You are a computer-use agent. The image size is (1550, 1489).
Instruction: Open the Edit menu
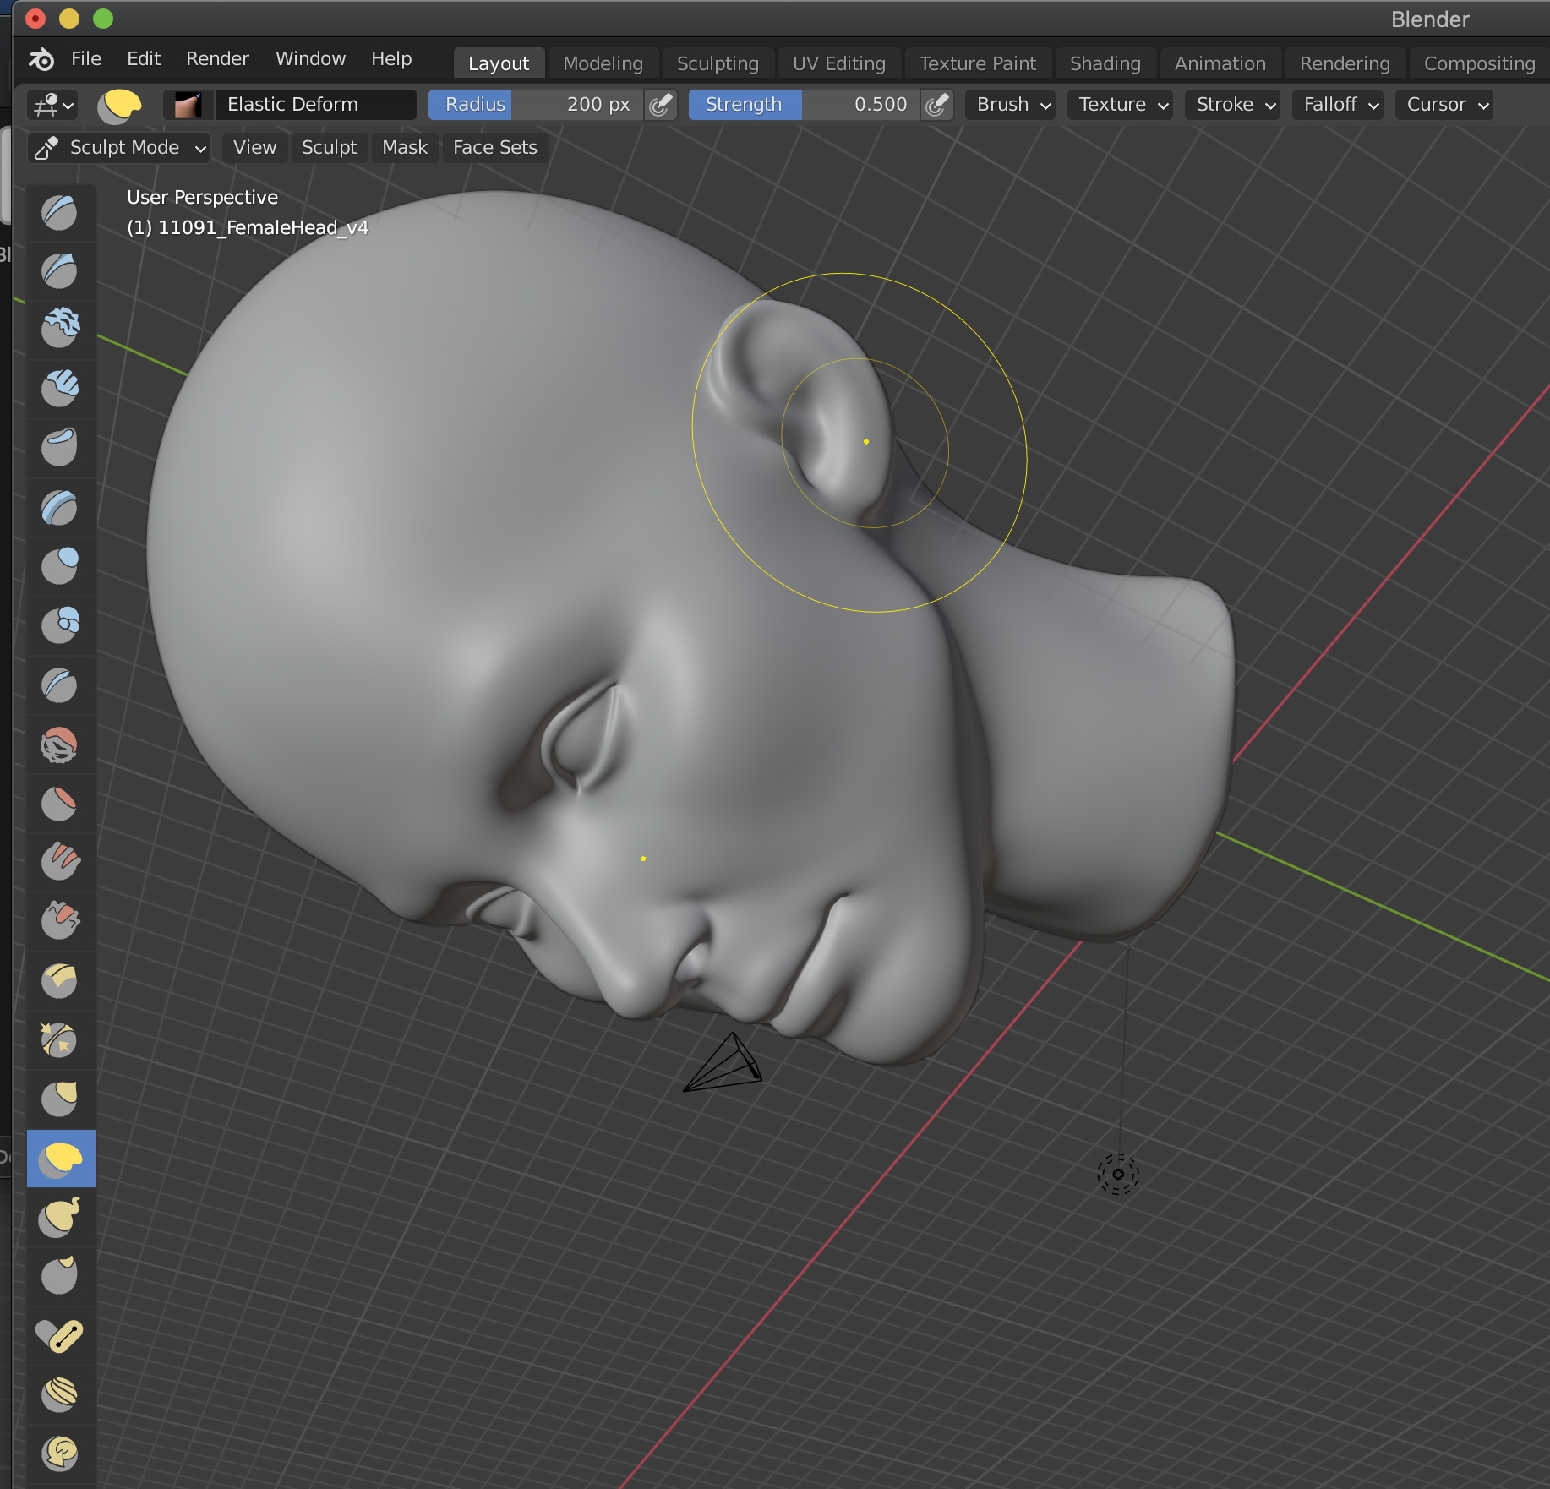tap(144, 59)
